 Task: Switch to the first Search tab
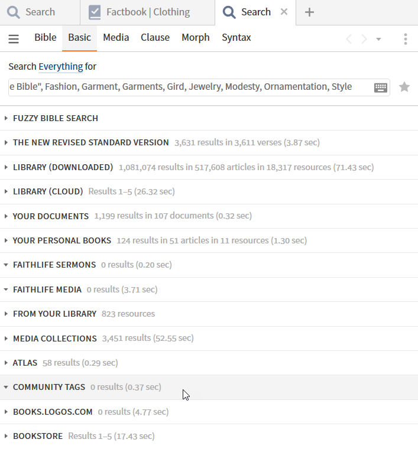pyautogui.click(x=40, y=12)
